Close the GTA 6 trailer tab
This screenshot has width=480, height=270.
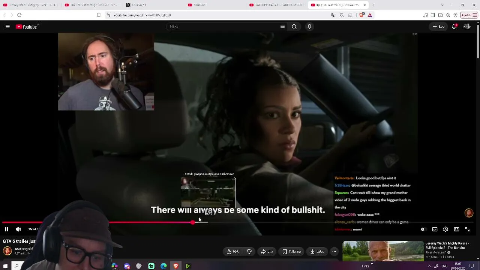click(364, 5)
